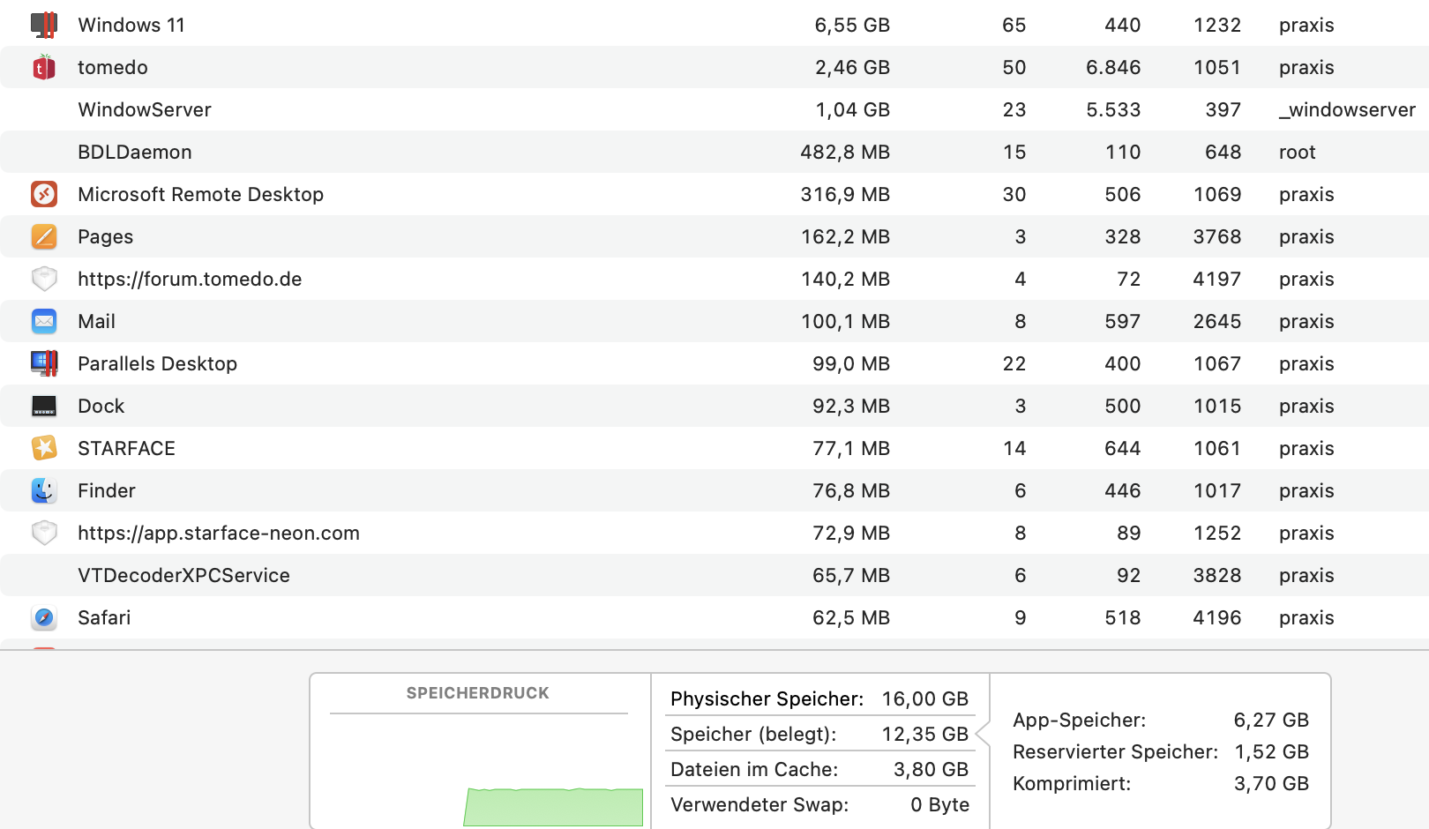This screenshot has height=829, width=1429.
Task: Click PID 4197 in the table
Action: point(1217,279)
